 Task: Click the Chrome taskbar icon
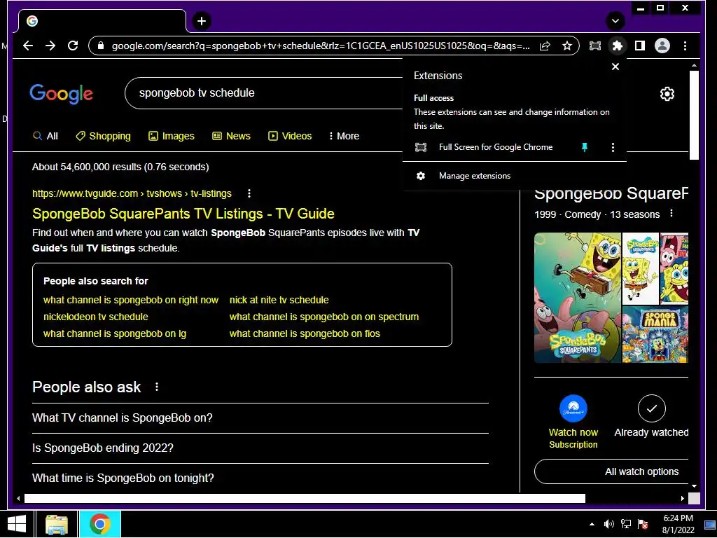(100, 524)
